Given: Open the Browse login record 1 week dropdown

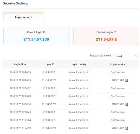Looking at the screenshot, I should [x=126, y=56].
